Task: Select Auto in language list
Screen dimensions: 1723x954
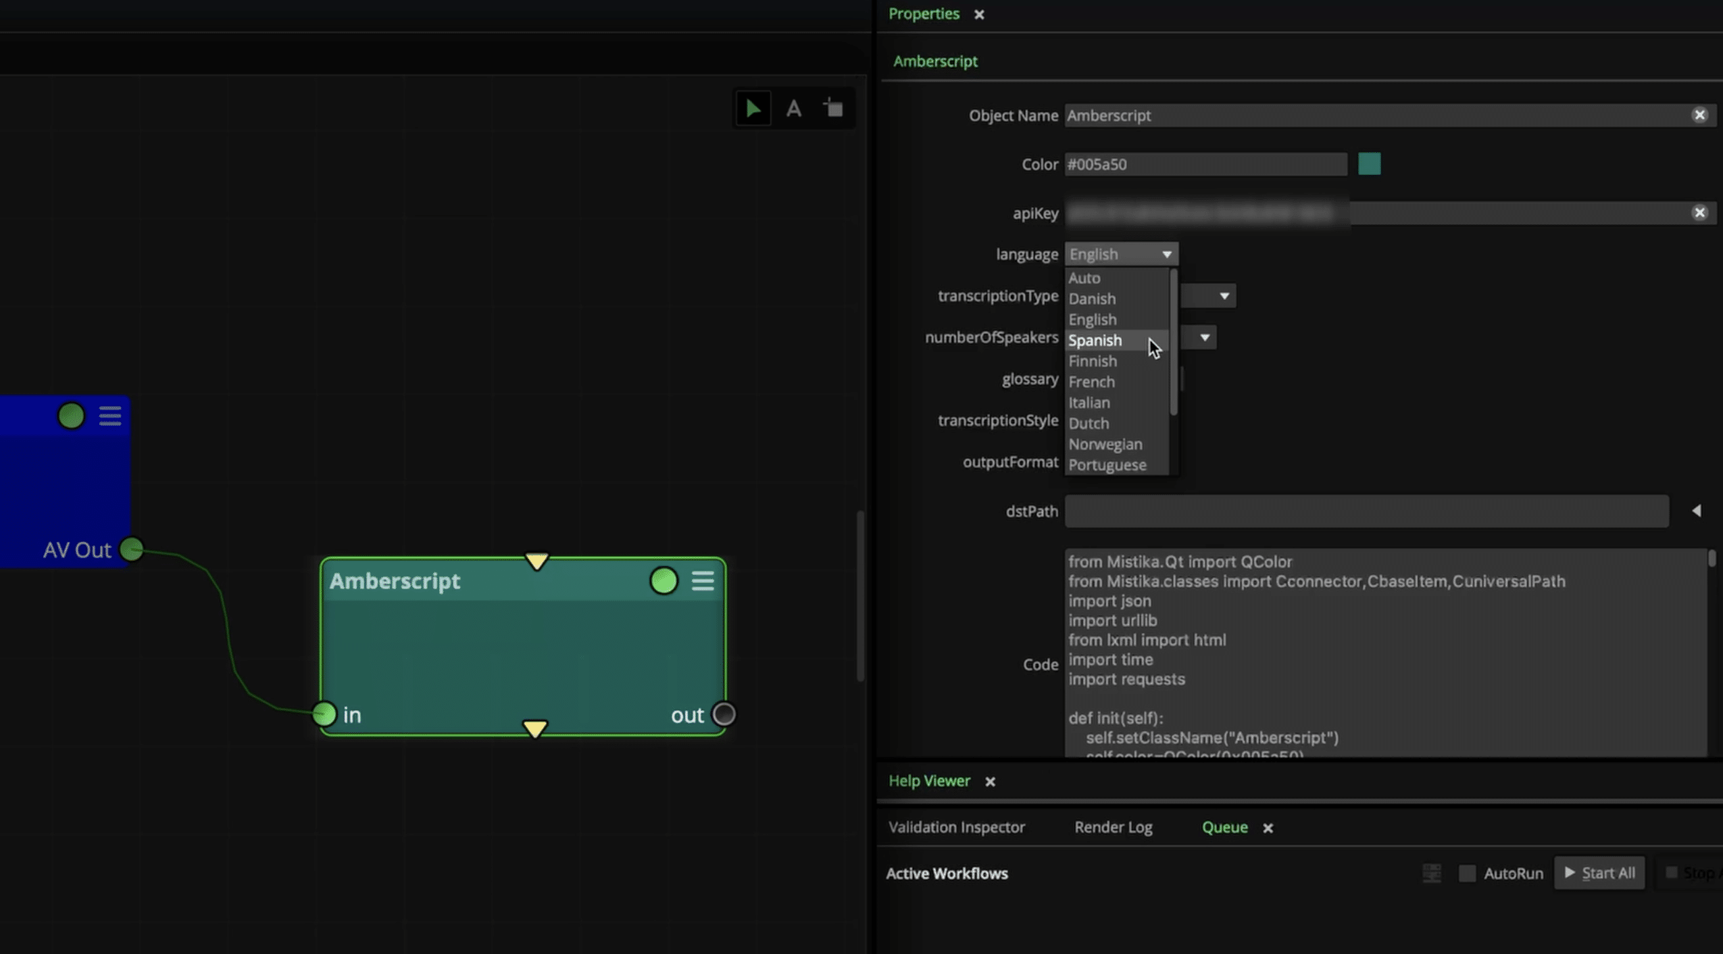Action: click(1118, 278)
